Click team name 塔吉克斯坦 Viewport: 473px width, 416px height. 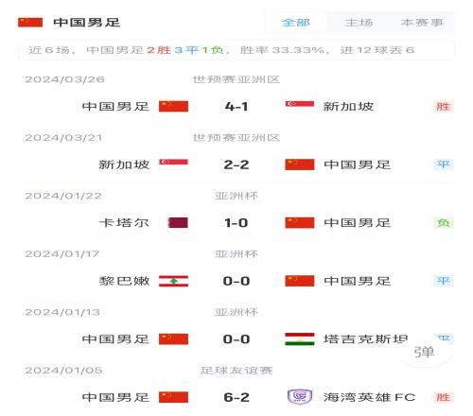point(366,339)
